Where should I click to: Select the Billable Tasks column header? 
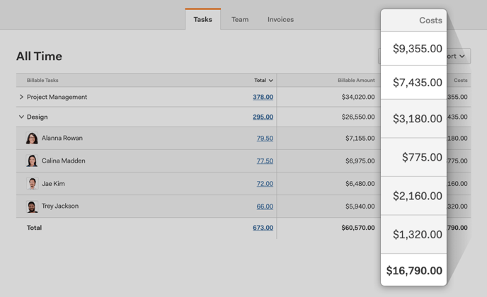click(42, 80)
